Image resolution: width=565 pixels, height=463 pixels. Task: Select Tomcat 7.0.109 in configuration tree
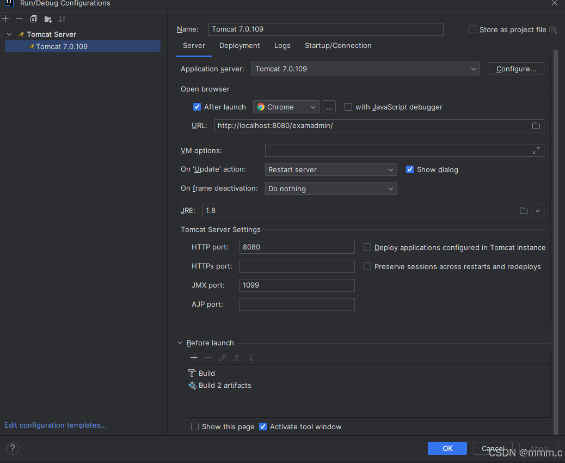pyautogui.click(x=83, y=46)
